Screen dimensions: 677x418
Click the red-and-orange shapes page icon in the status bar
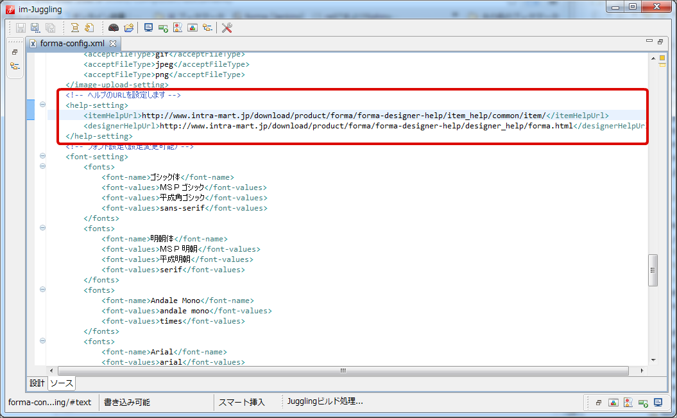[x=628, y=403]
